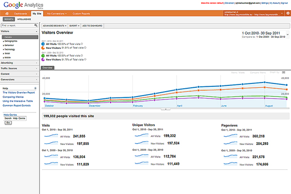Click the blue All Visits segment pie icon
The width and height of the screenshot is (291, 194).
click(x=43, y=44)
